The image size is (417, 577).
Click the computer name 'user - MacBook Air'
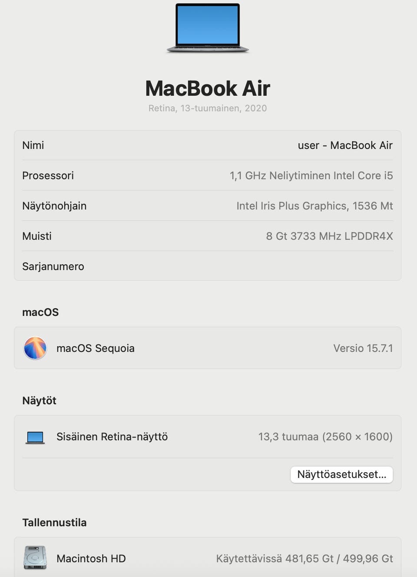click(x=345, y=145)
